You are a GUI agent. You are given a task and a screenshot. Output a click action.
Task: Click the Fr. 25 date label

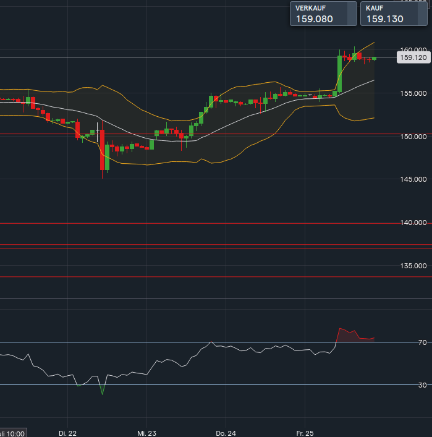[x=306, y=433]
